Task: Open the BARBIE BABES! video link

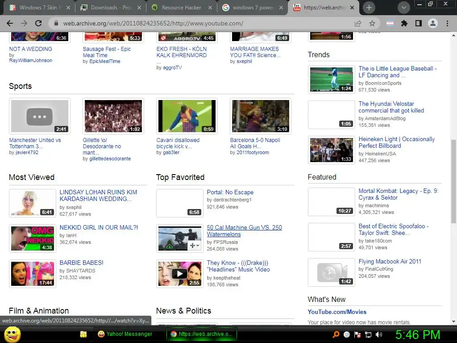Action: tap(81, 263)
